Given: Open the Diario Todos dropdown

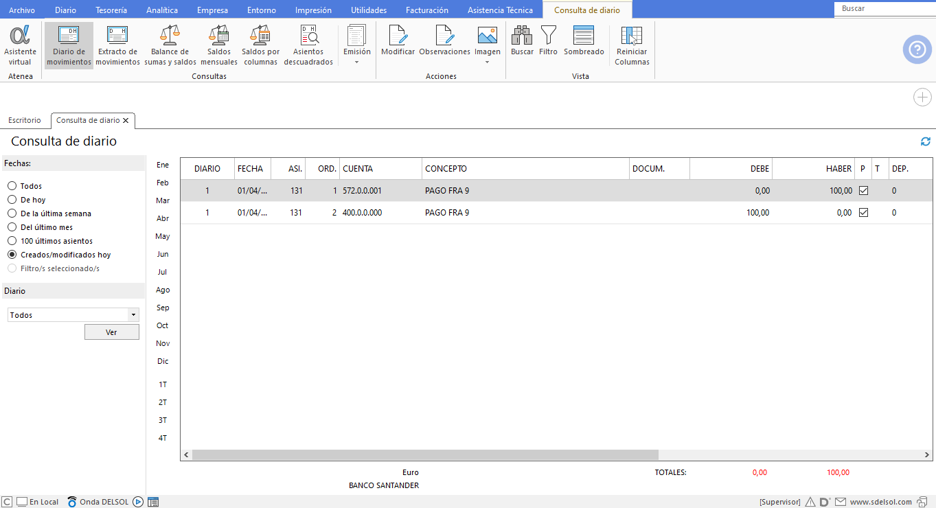Looking at the screenshot, I should point(73,315).
